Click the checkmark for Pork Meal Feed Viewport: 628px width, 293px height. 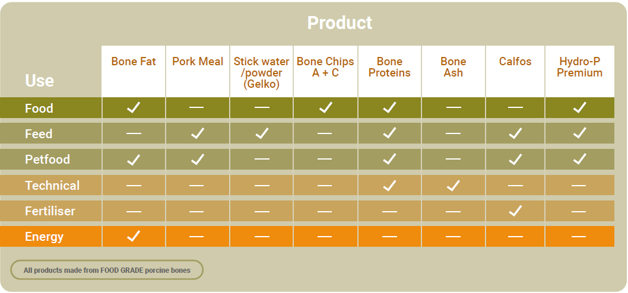[198, 133]
